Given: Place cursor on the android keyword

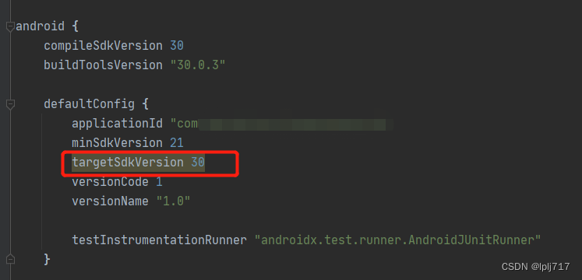Looking at the screenshot, I should [x=40, y=26].
